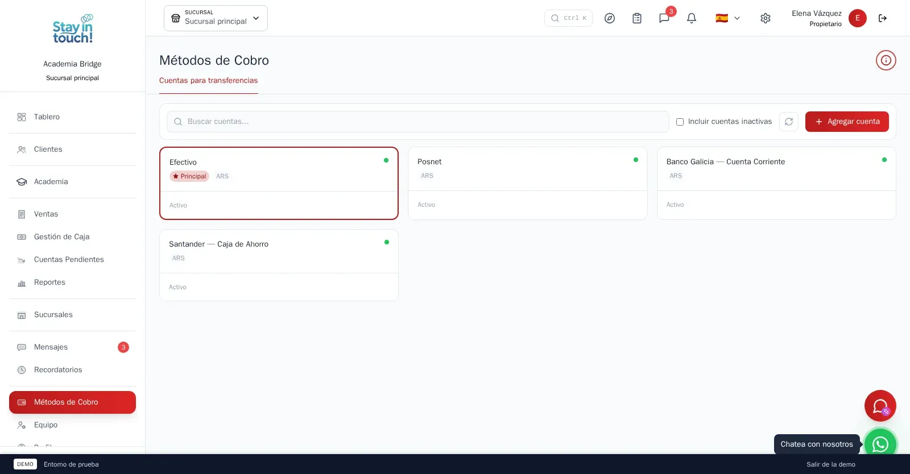Viewport: 910px width, 474px height.
Task: Click the logout arrow icon
Action: [883, 18]
